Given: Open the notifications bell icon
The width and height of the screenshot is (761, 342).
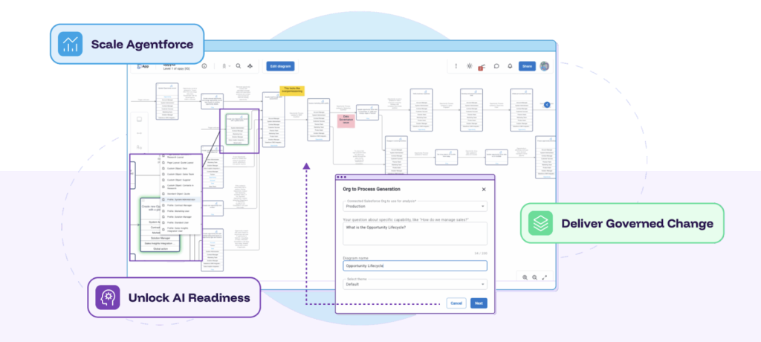Looking at the screenshot, I should (510, 66).
